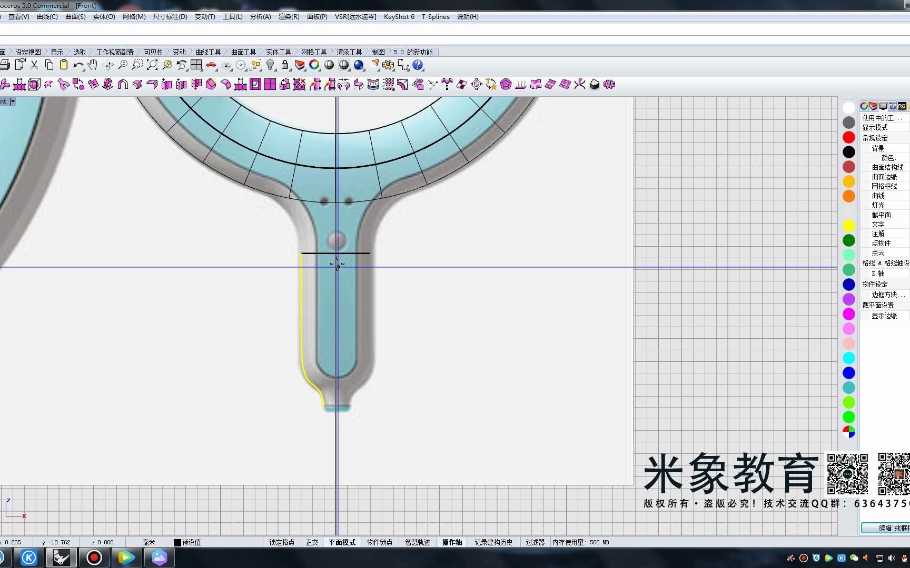
Task: Open the T-Splines menu
Action: point(435,16)
